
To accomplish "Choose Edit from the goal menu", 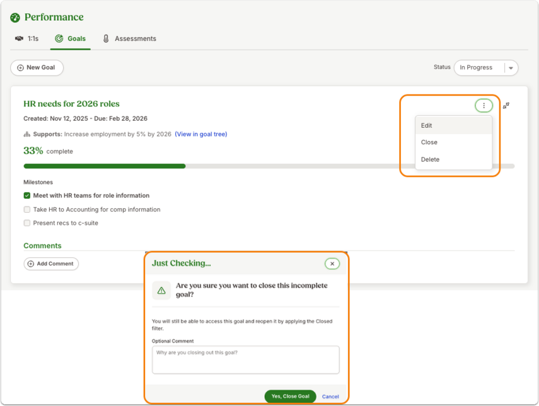I will tap(453, 126).
